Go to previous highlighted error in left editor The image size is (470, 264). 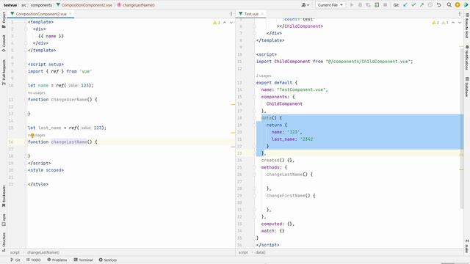(x=225, y=23)
